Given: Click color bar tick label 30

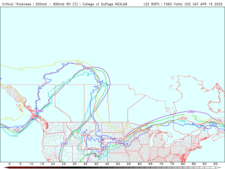Looking at the screenshot, I should tap(75, 164).
